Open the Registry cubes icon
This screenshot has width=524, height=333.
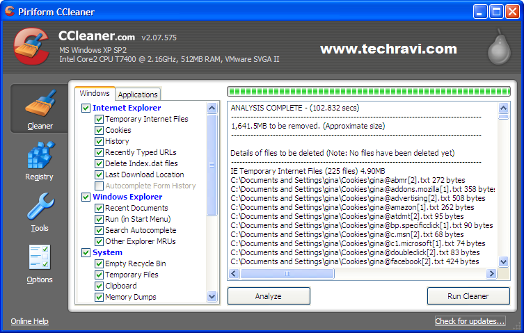[40, 155]
